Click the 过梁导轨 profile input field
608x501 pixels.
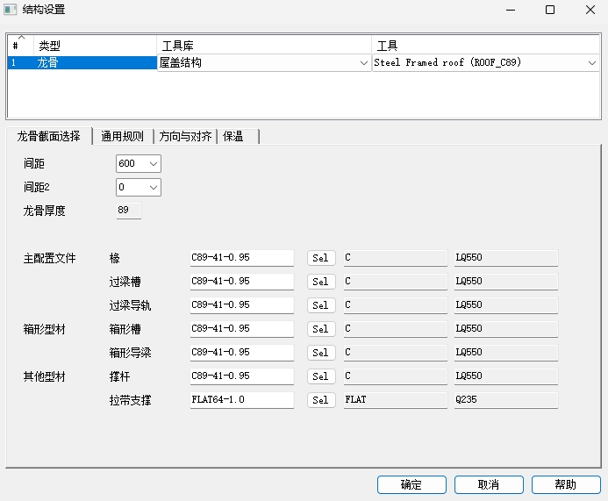point(242,305)
